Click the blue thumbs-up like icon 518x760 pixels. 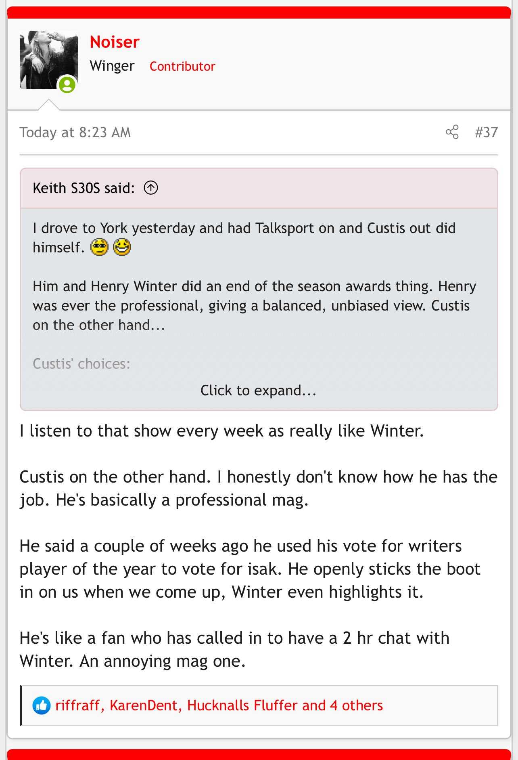point(42,705)
